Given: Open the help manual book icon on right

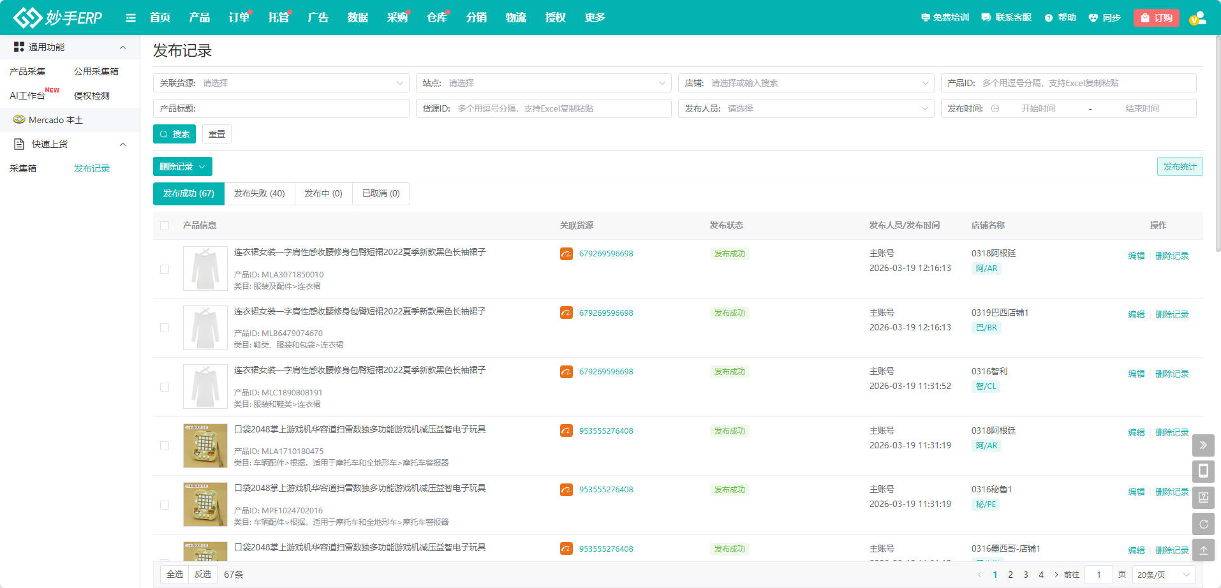Looking at the screenshot, I should point(1204,497).
